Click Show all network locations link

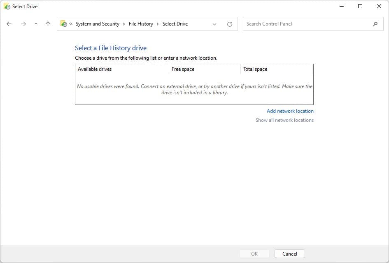point(284,120)
